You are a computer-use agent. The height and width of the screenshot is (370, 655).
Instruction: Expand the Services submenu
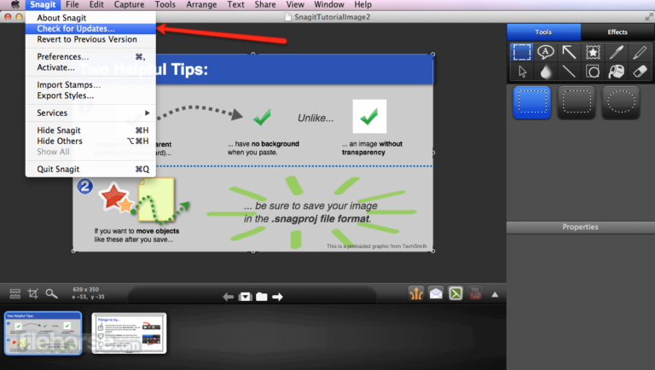[90, 113]
